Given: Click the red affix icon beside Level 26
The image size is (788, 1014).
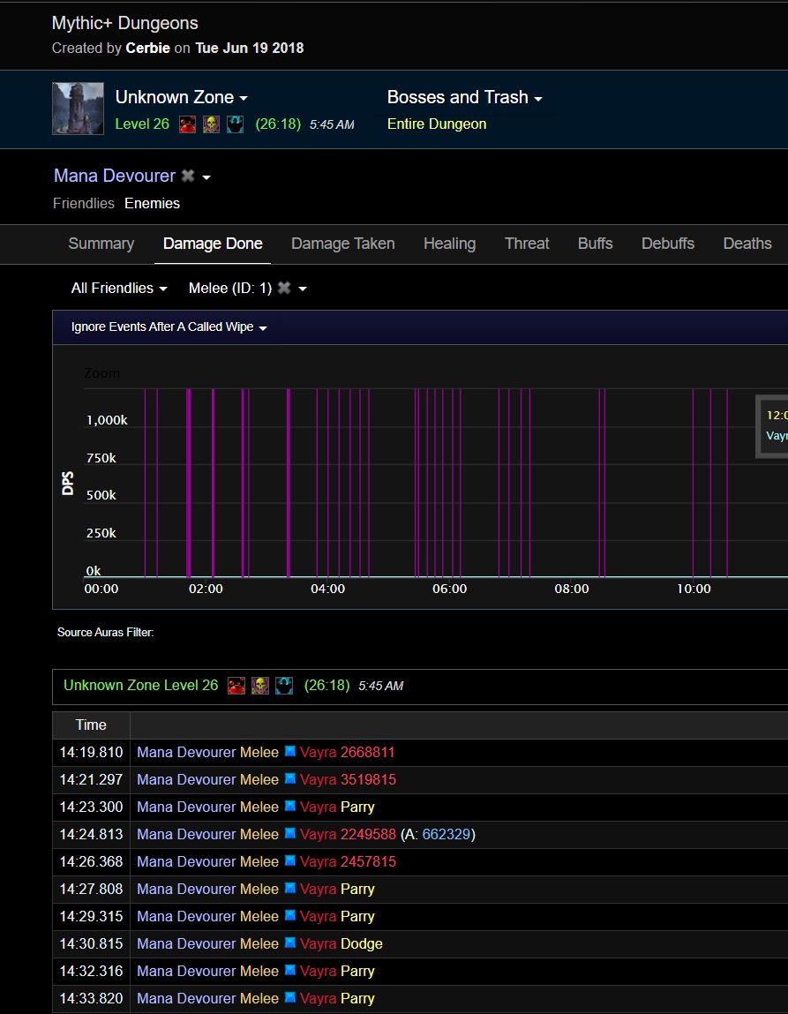Looking at the screenshot, I should [x=187, y=124].
